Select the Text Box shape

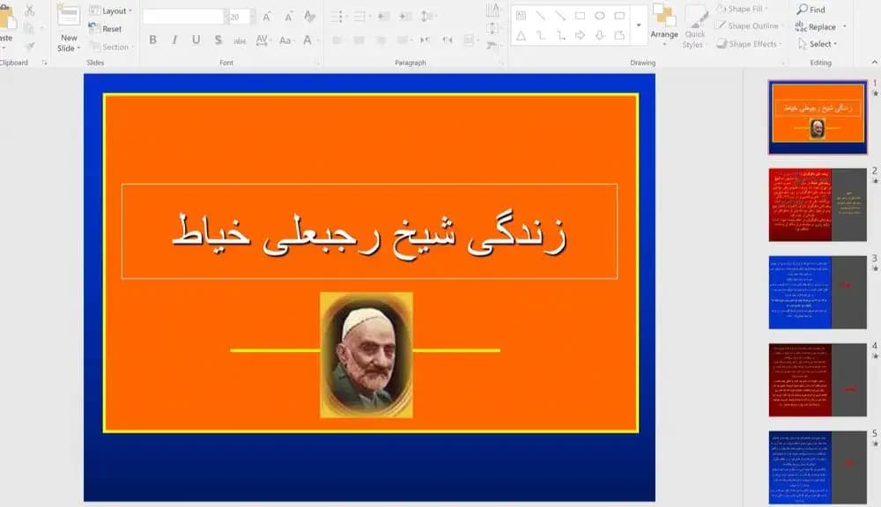pos(521,16)
